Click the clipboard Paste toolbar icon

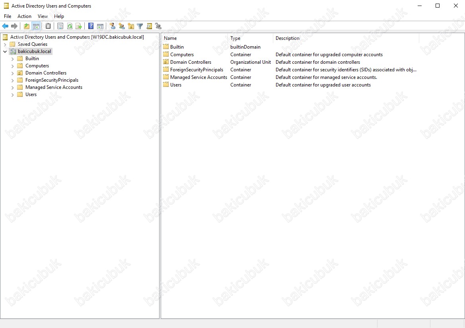(x=48, y=26)
